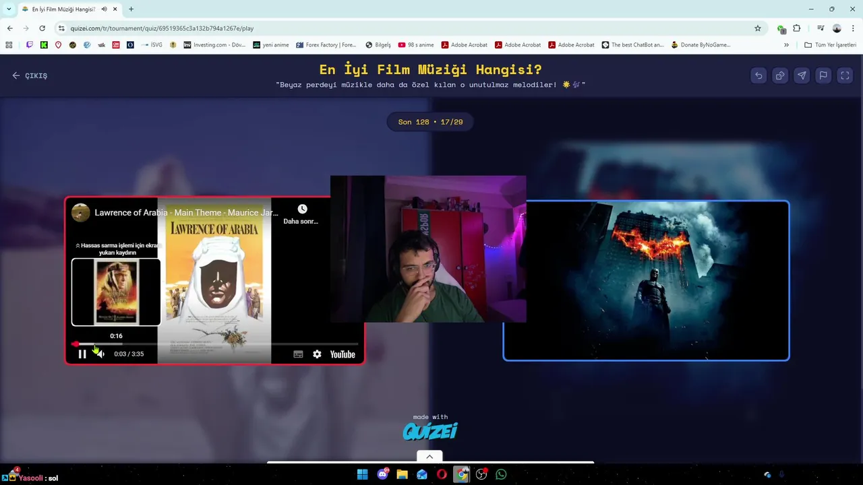Click the Quizei logo
863x485 pixels.
click(x=430, y=431)
